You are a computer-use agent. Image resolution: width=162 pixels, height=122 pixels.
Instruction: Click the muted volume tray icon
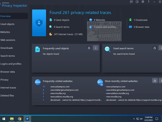click(x=142, y=119)
